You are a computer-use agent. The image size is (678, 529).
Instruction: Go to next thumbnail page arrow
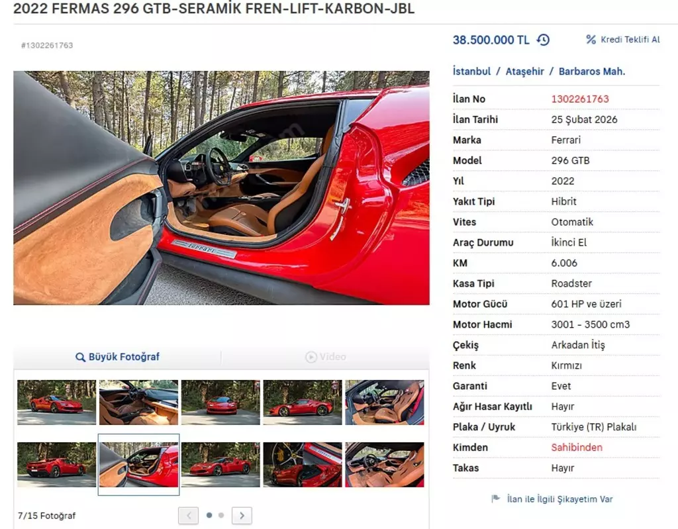tap(242, 515)
